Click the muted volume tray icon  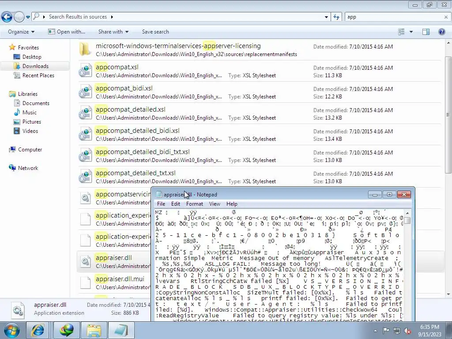407,331
